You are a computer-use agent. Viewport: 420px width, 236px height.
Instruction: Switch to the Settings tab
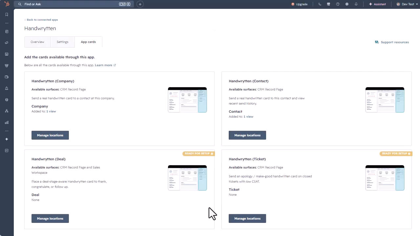62,42
